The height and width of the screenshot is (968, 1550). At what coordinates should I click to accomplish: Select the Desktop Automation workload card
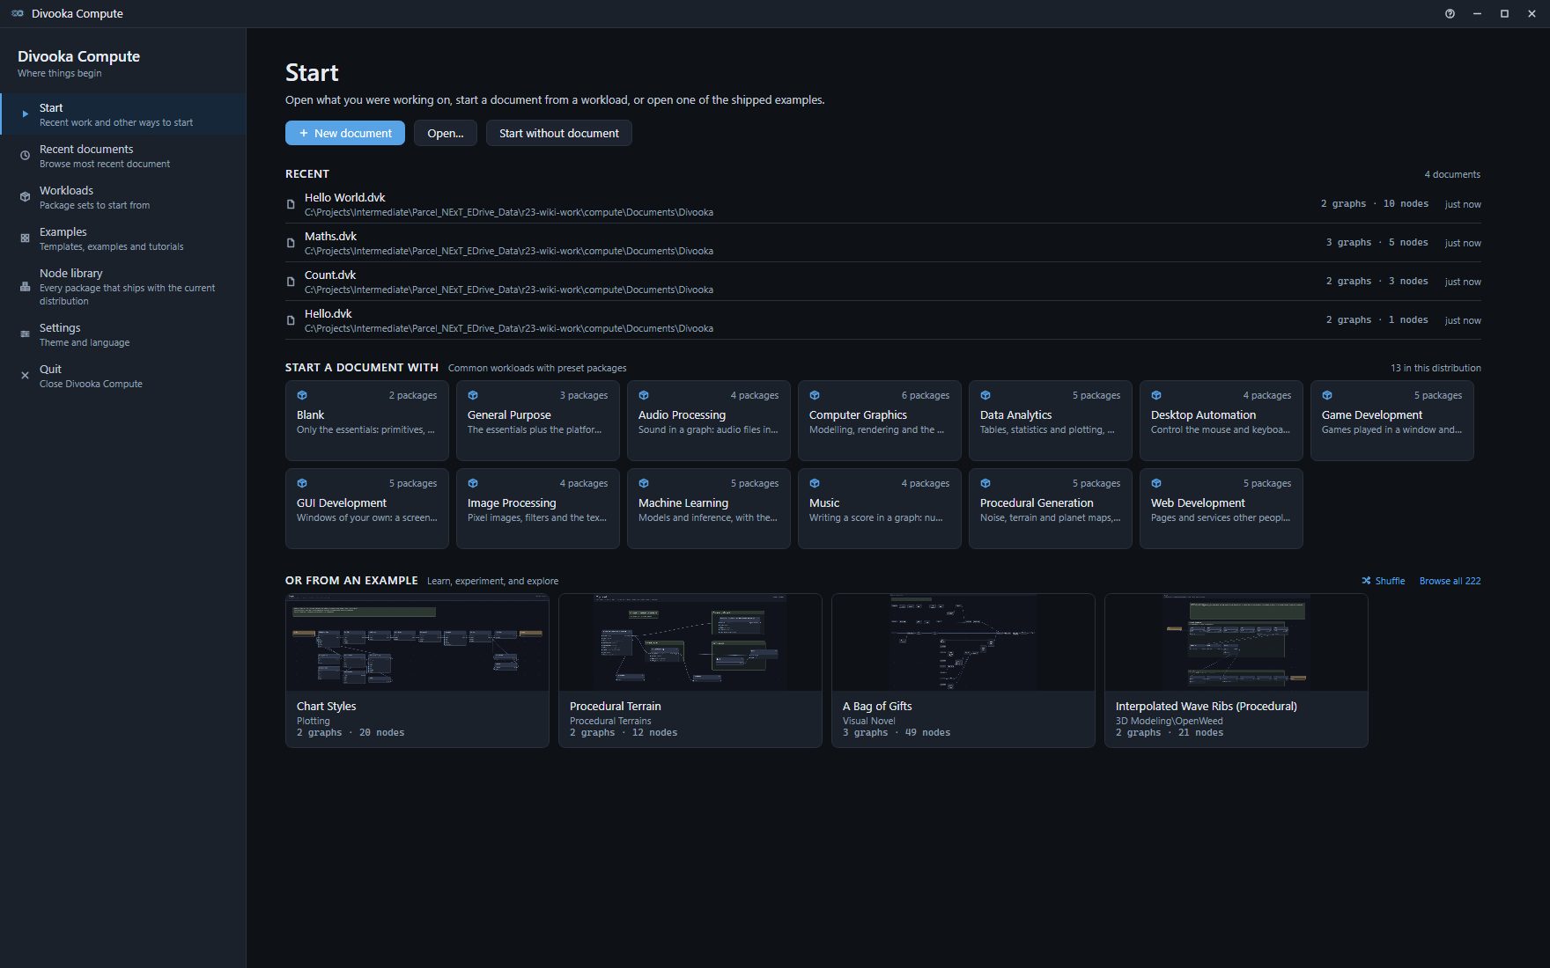[1222, 421]
